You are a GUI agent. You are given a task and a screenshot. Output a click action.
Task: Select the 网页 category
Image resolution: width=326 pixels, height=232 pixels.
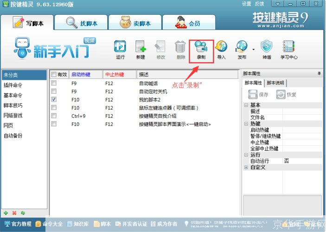(x=24, y=125)
